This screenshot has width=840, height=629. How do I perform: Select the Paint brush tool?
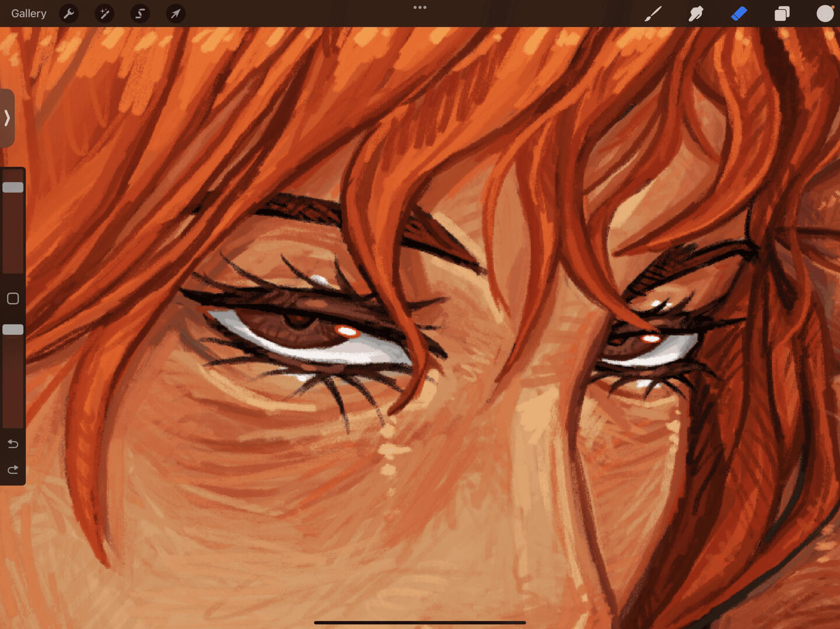tap(653, 13)
